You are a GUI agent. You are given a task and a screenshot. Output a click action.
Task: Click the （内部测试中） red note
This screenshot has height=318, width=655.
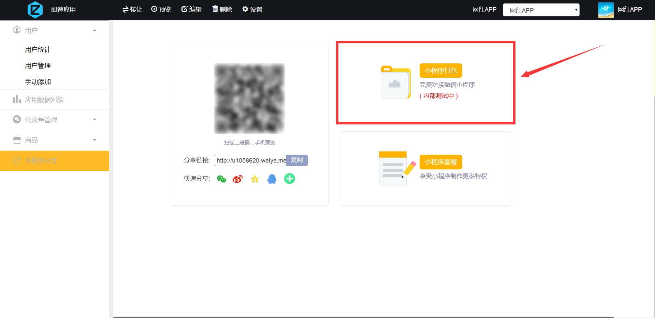pyautogui.click(x=439, y=96)
